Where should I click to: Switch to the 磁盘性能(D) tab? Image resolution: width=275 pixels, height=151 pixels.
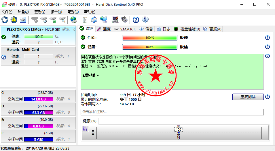coord(187,29)
